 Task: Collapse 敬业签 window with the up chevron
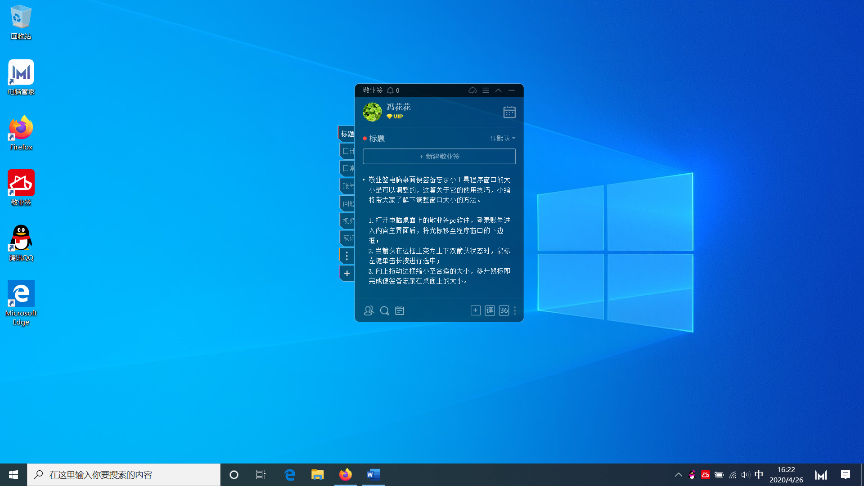[x=498, y=90]
